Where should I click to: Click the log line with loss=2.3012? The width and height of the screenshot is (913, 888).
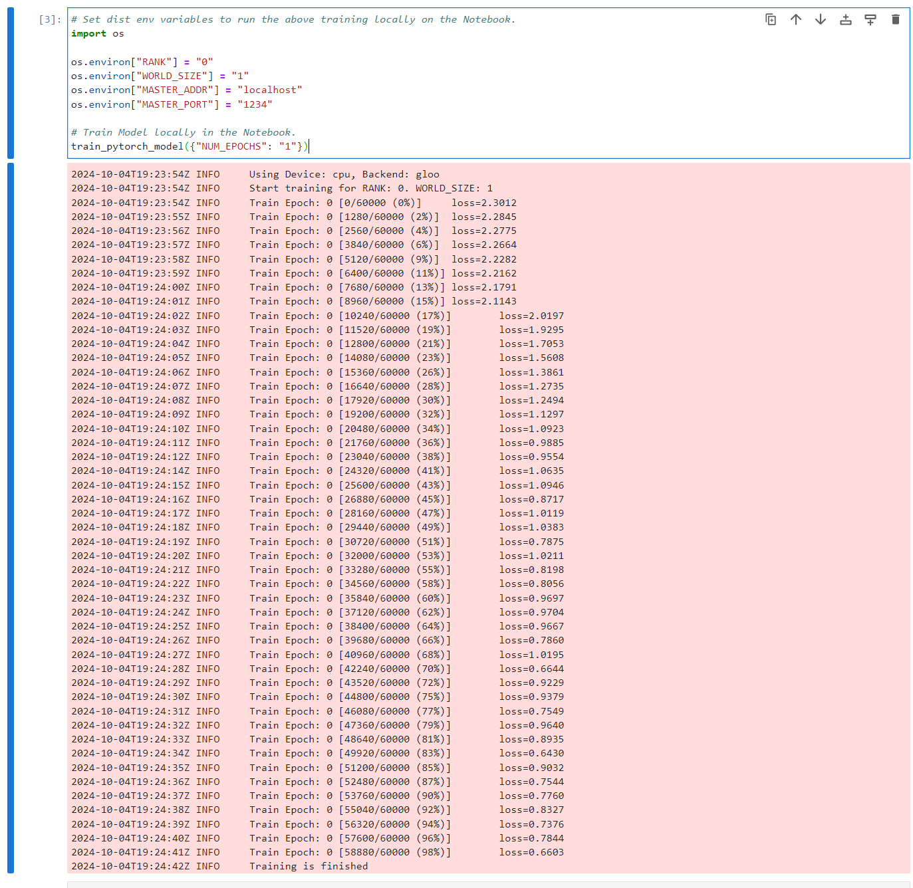[294, 203]
